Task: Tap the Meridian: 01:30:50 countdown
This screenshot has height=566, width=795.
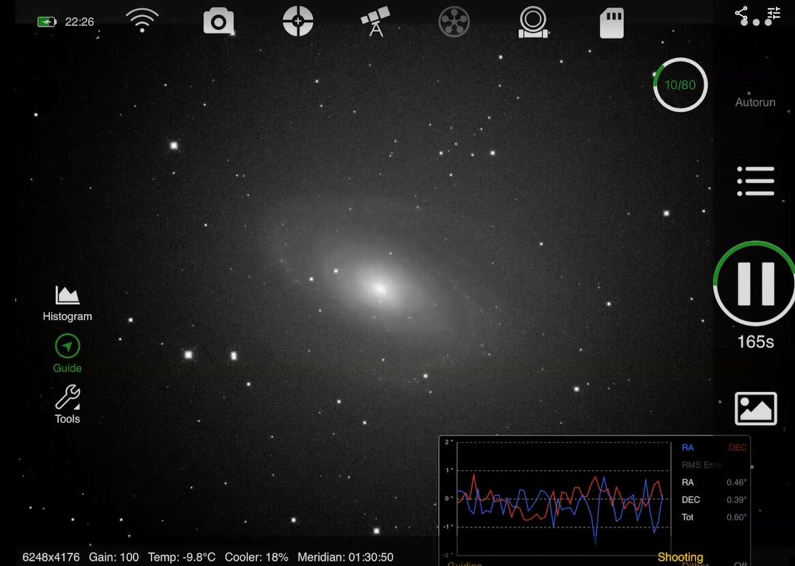Action: click(x=345, y=557)
